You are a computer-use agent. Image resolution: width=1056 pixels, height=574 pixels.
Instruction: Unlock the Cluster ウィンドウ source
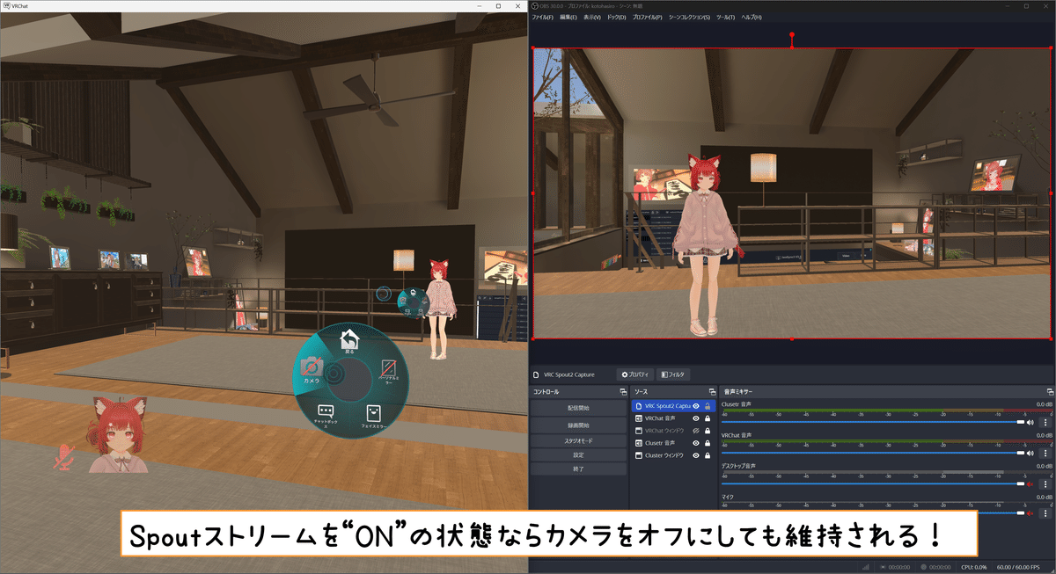pos(708,455)
